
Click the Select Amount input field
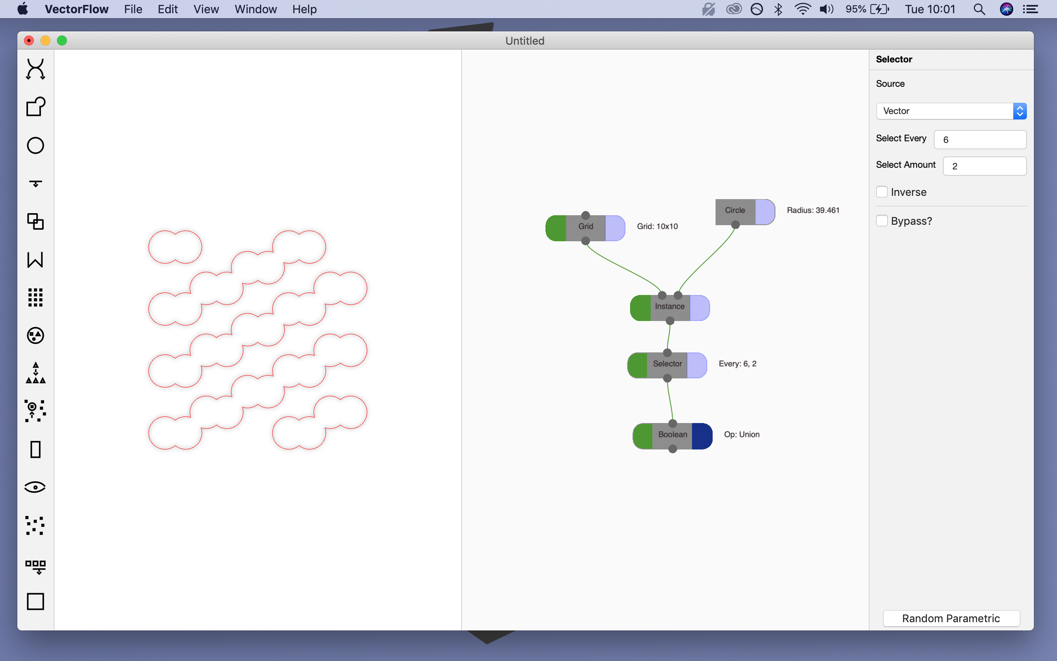(984, 166)
